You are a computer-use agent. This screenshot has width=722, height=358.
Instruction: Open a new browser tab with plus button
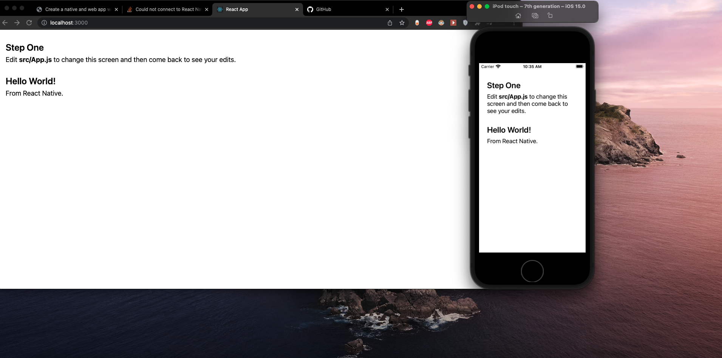coord(401,9)
